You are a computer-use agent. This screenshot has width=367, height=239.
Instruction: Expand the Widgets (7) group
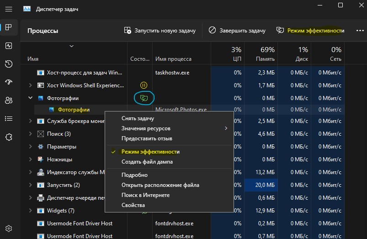coord(31,211)
